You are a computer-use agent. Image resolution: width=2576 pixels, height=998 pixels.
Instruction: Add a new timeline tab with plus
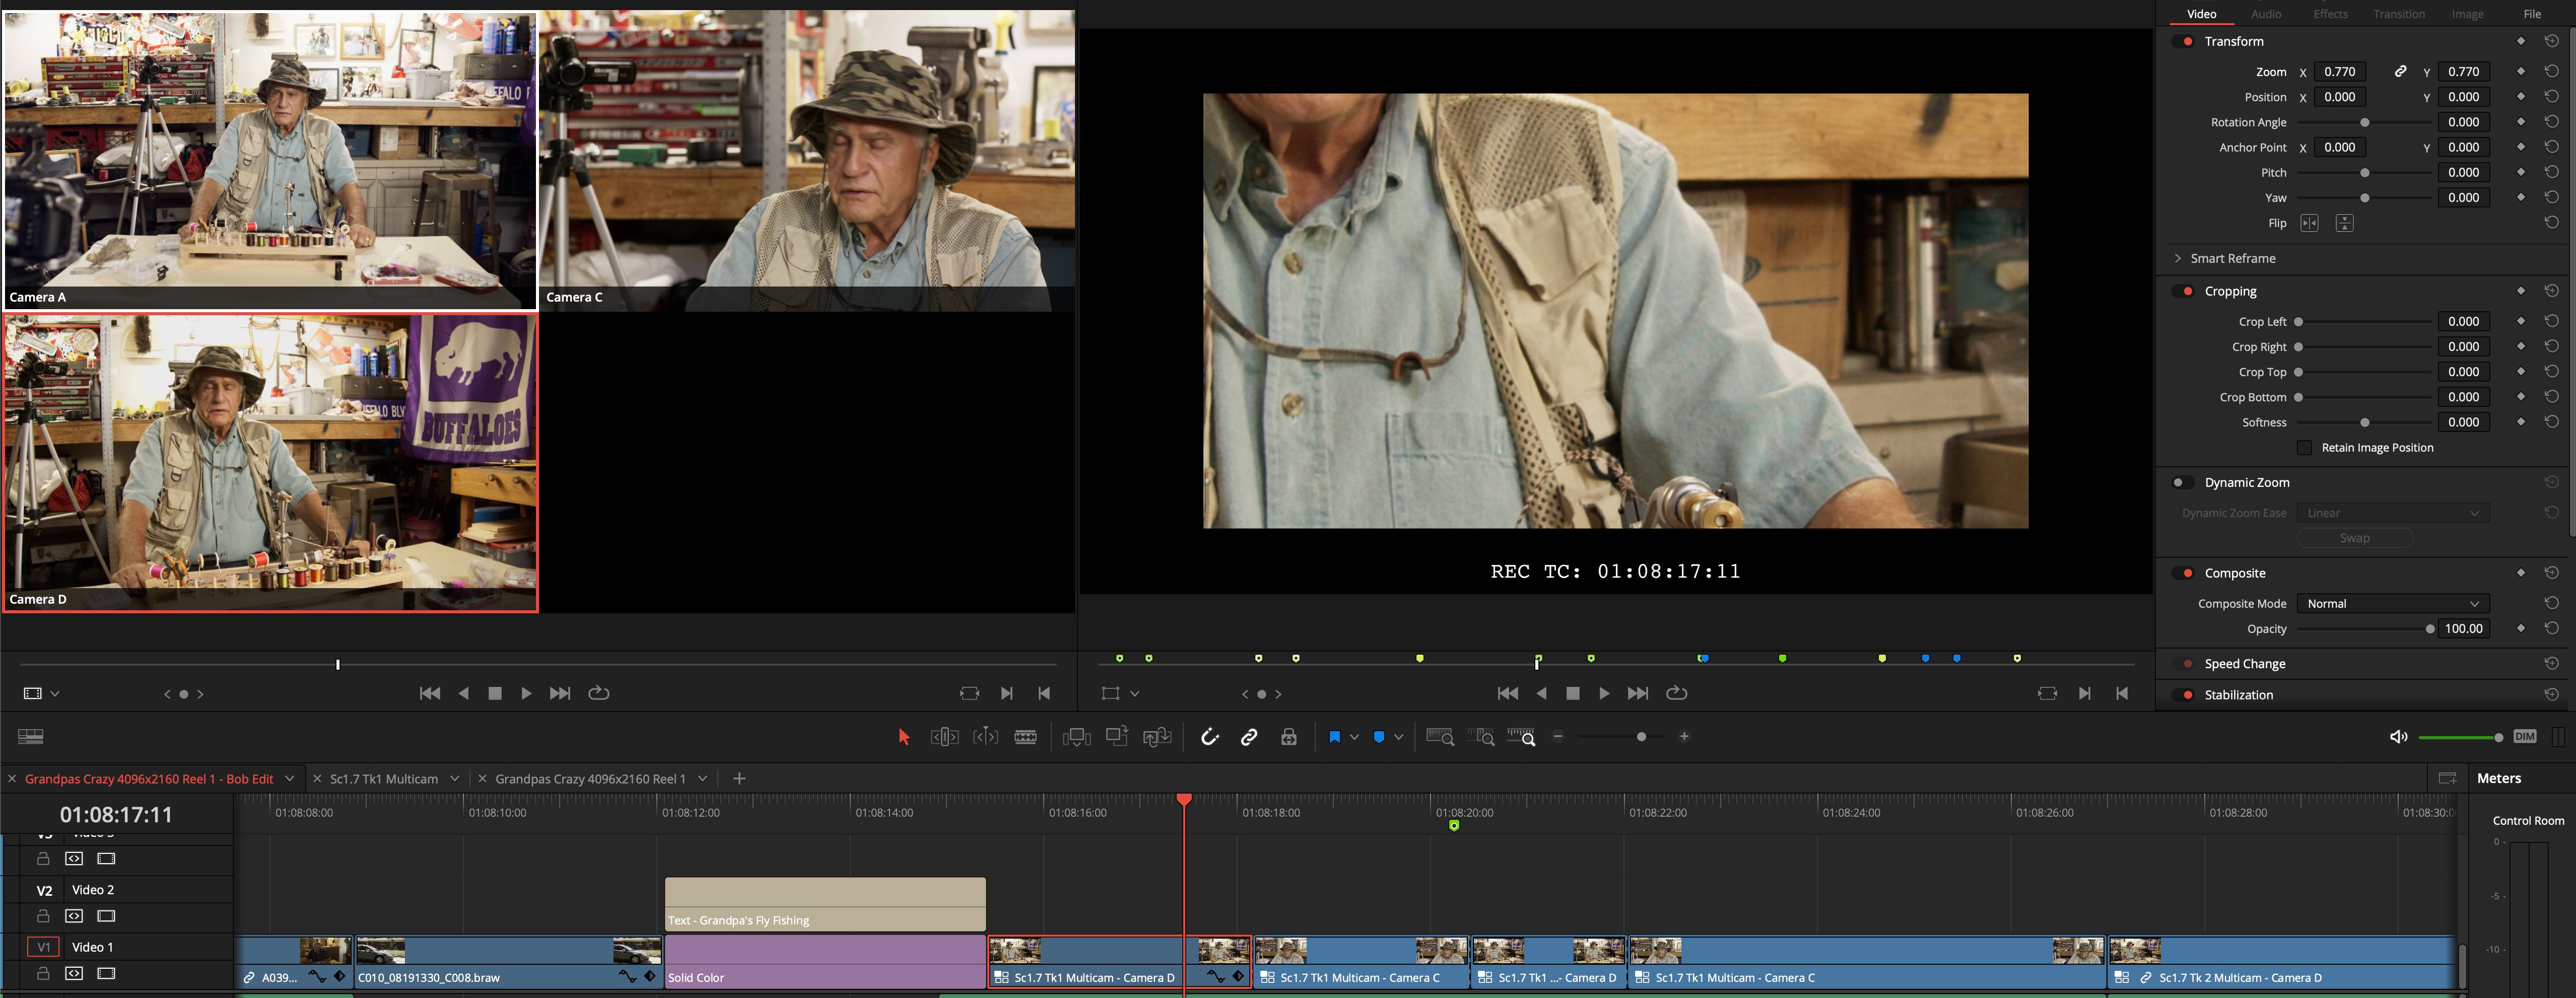739,779
